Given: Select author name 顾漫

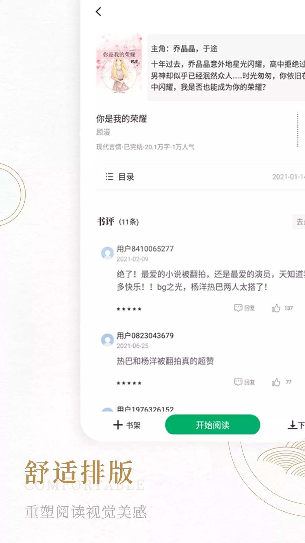Looking at the screenshot, I should 103,132.
